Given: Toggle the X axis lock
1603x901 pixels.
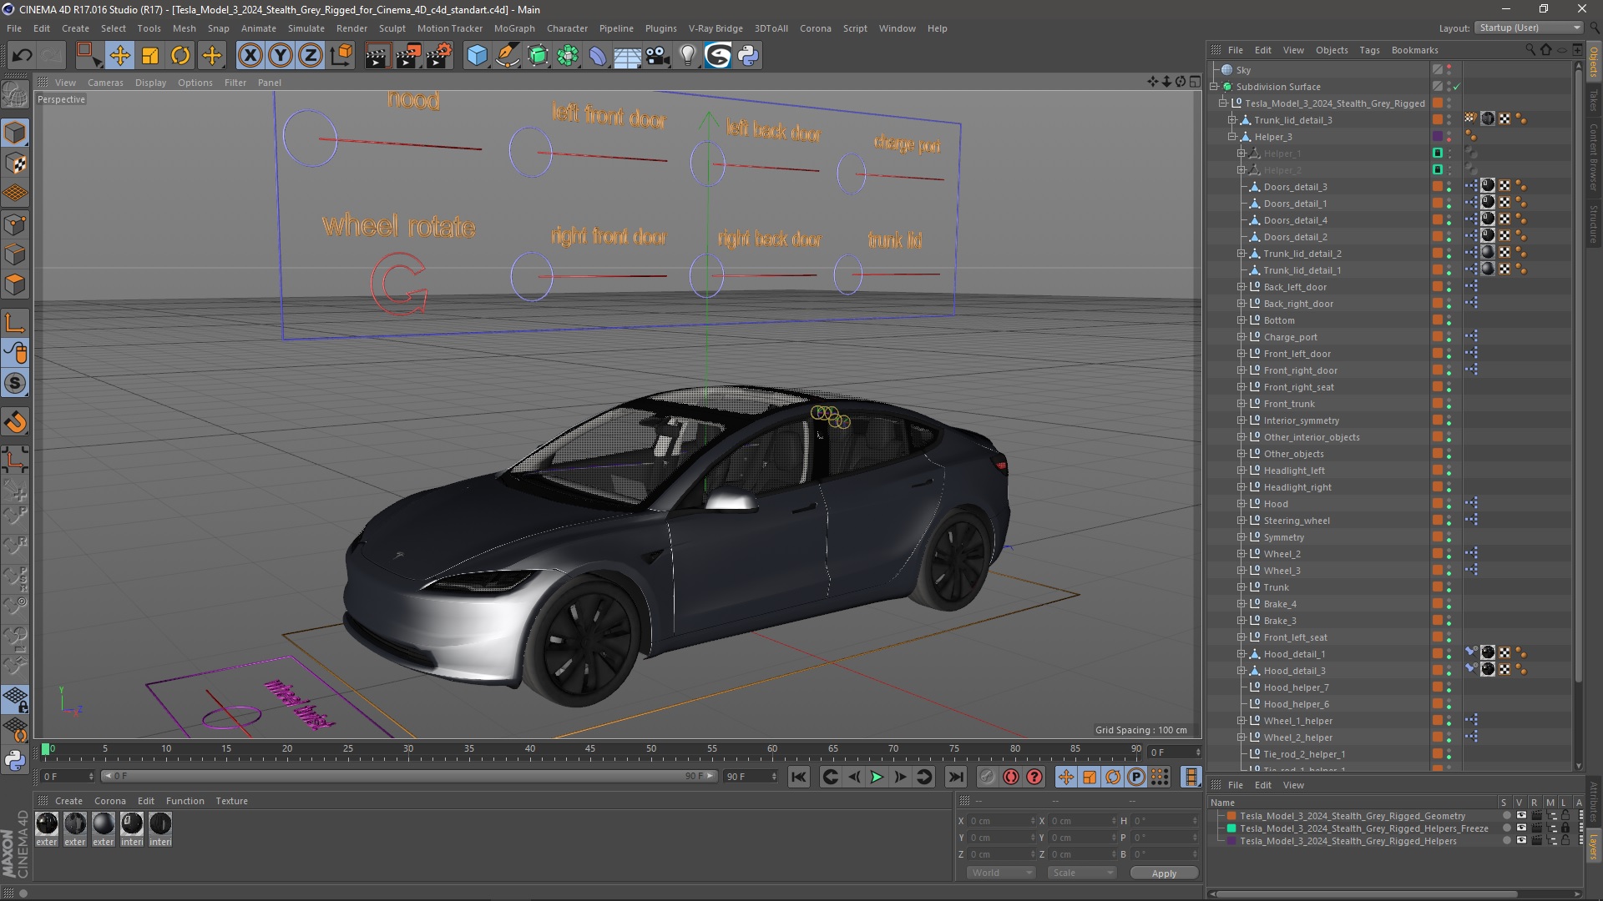Looking at the screenshot, I should point(250,56).
